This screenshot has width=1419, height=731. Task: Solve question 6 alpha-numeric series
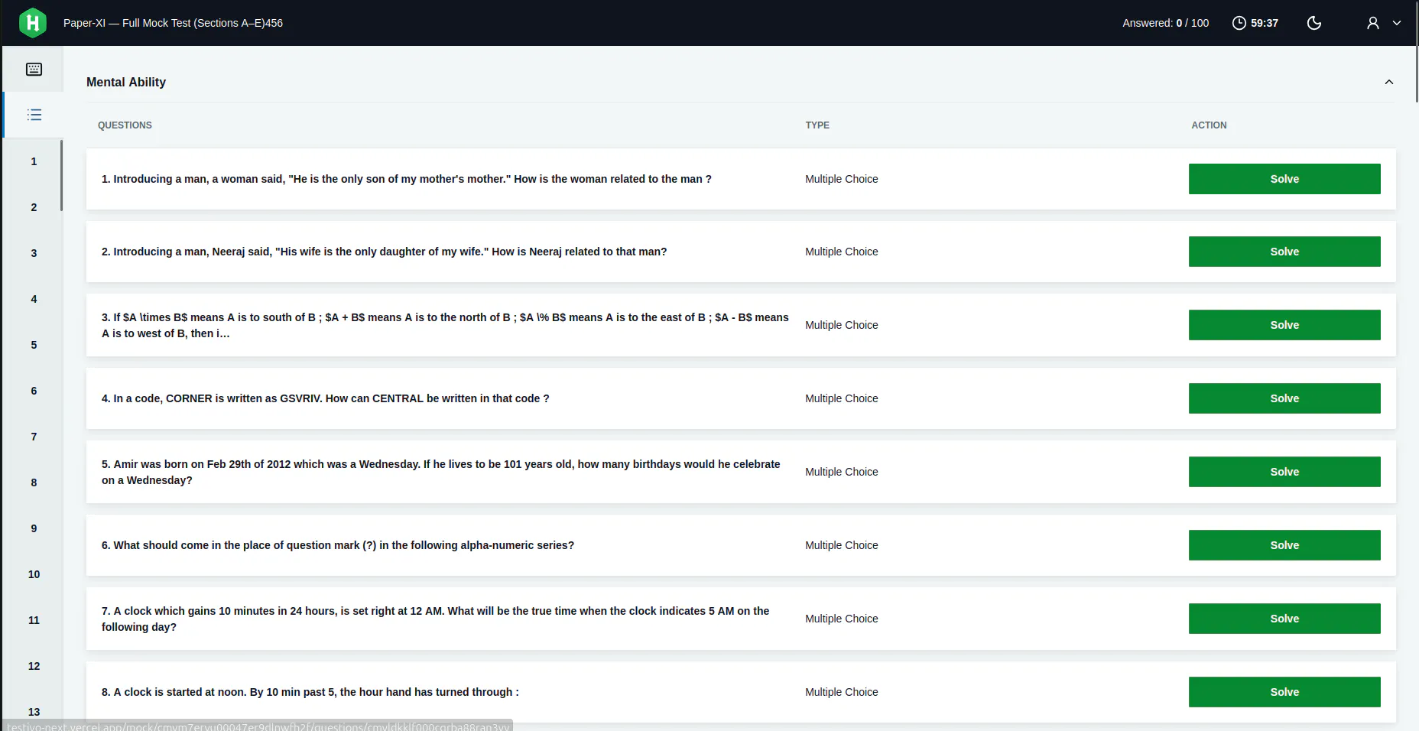click(1284, 545)
